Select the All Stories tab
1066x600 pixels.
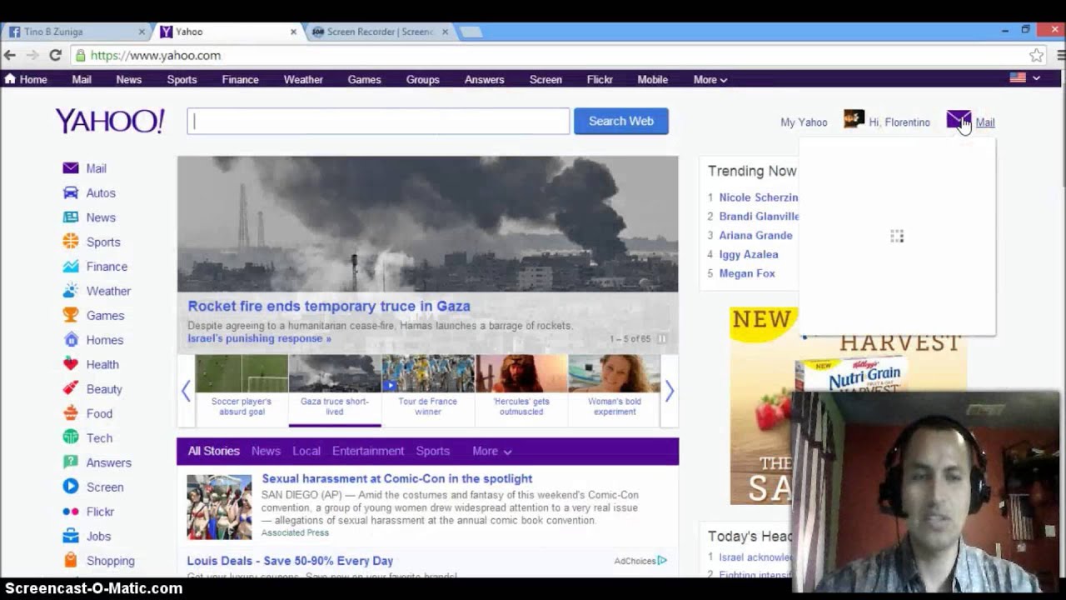point(213,451)
